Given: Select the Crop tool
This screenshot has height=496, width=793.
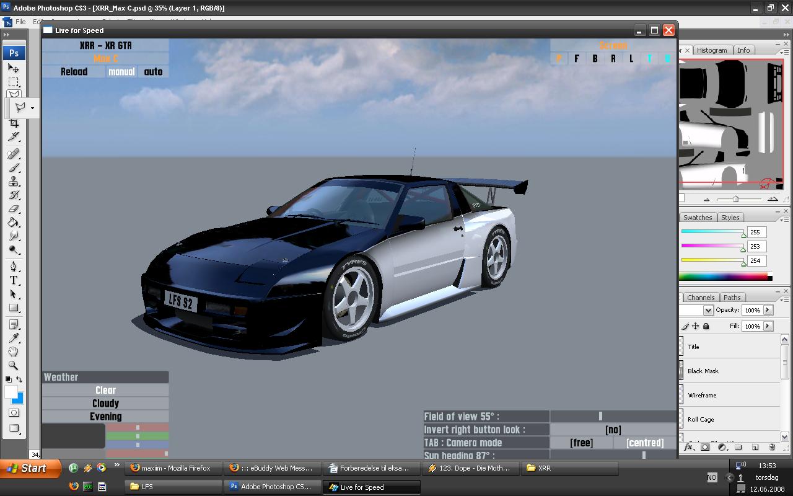Looking at the screenshot, I should 14,123.
